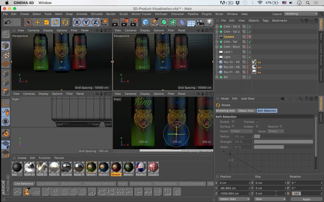Open the MoGraph menu
The height and width of the screenshot is (202, 324).
pyautogui.click(x=161, y=14)
